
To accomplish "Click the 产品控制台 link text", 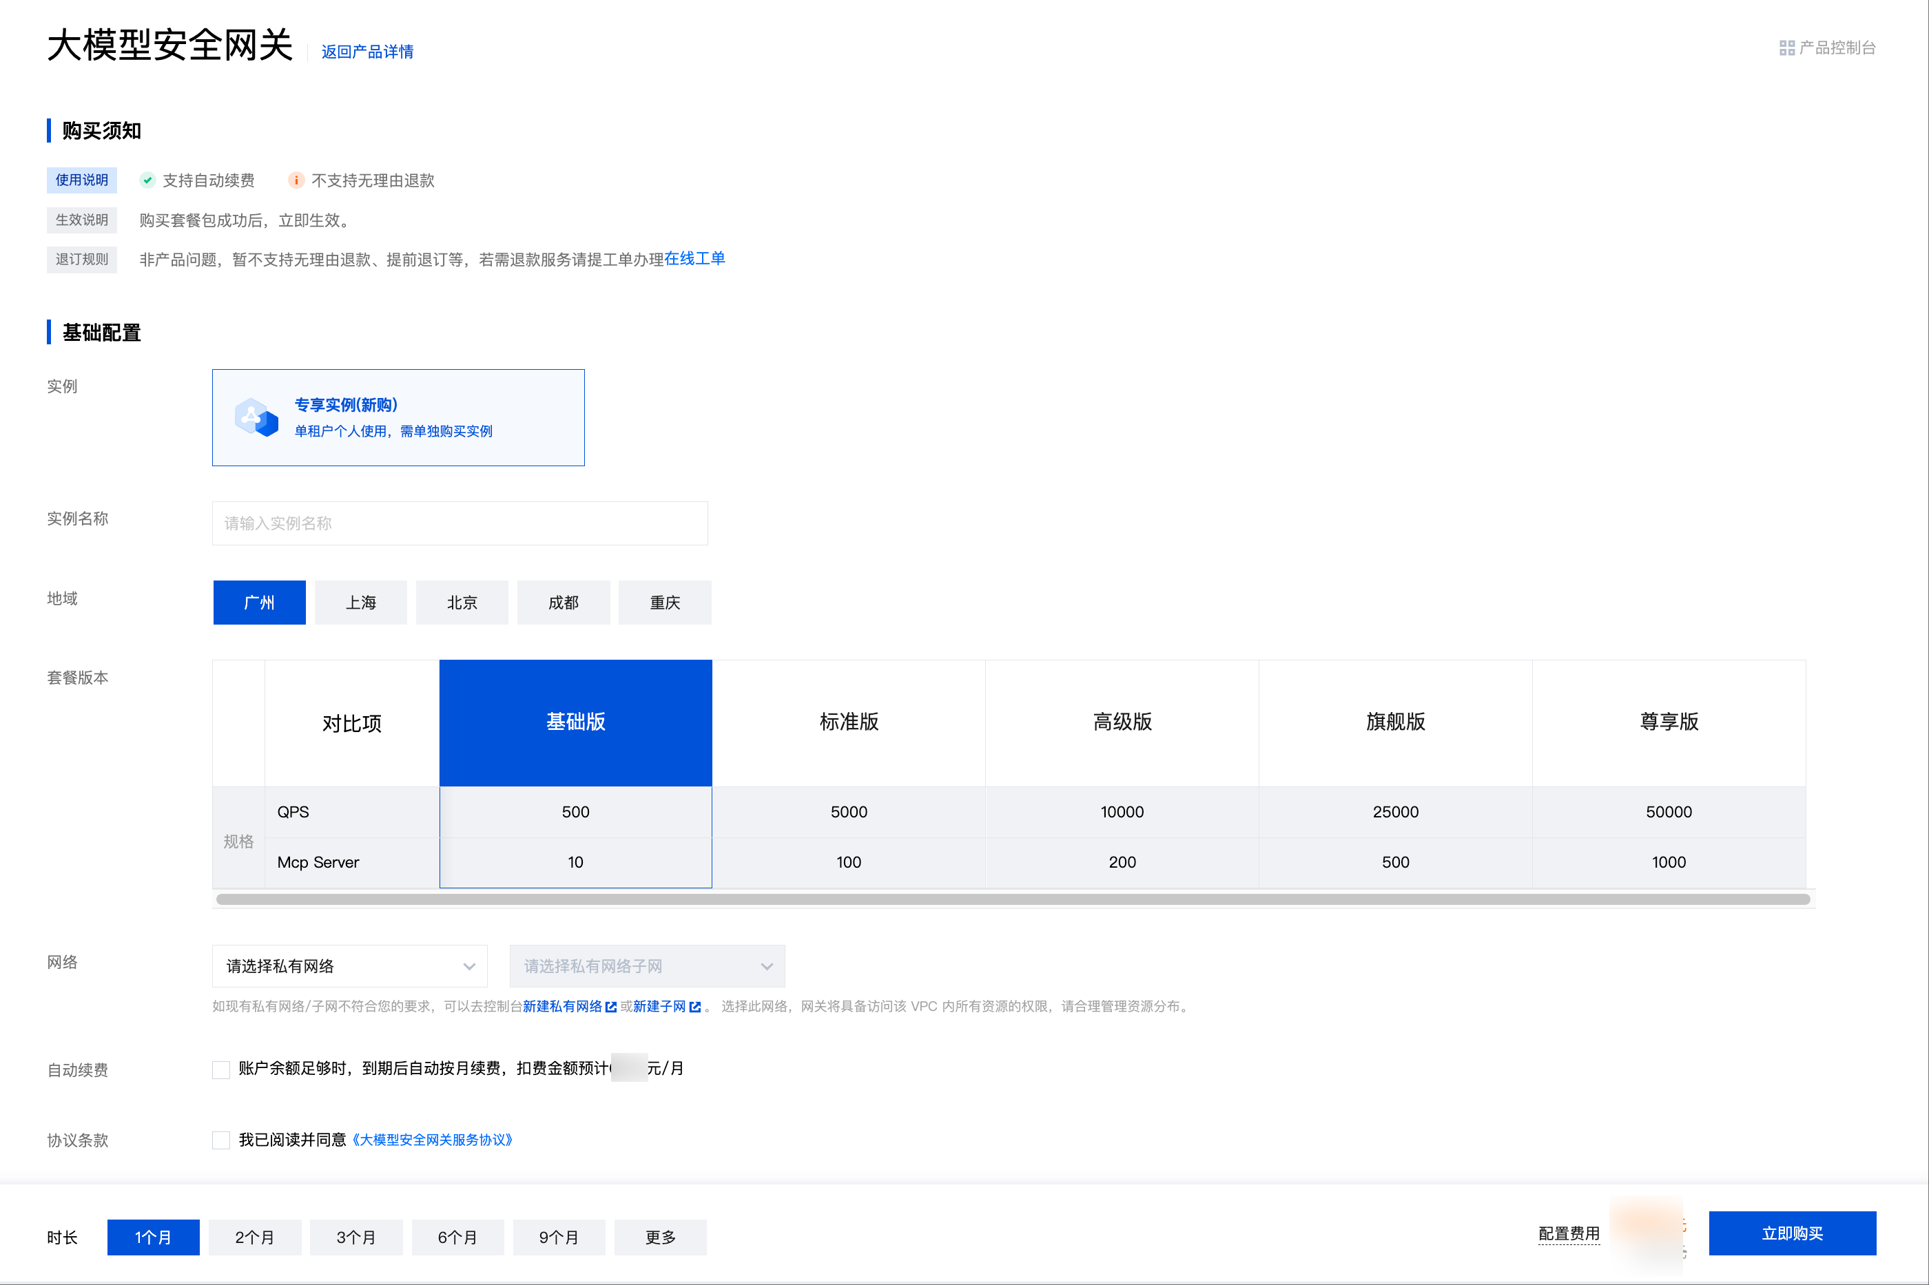I will click(1838, 48).
